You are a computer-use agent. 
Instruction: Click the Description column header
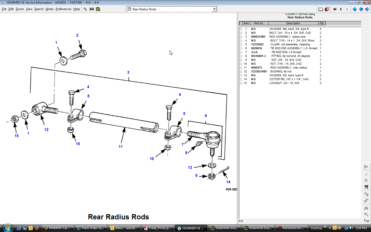(x=293, y=23)
